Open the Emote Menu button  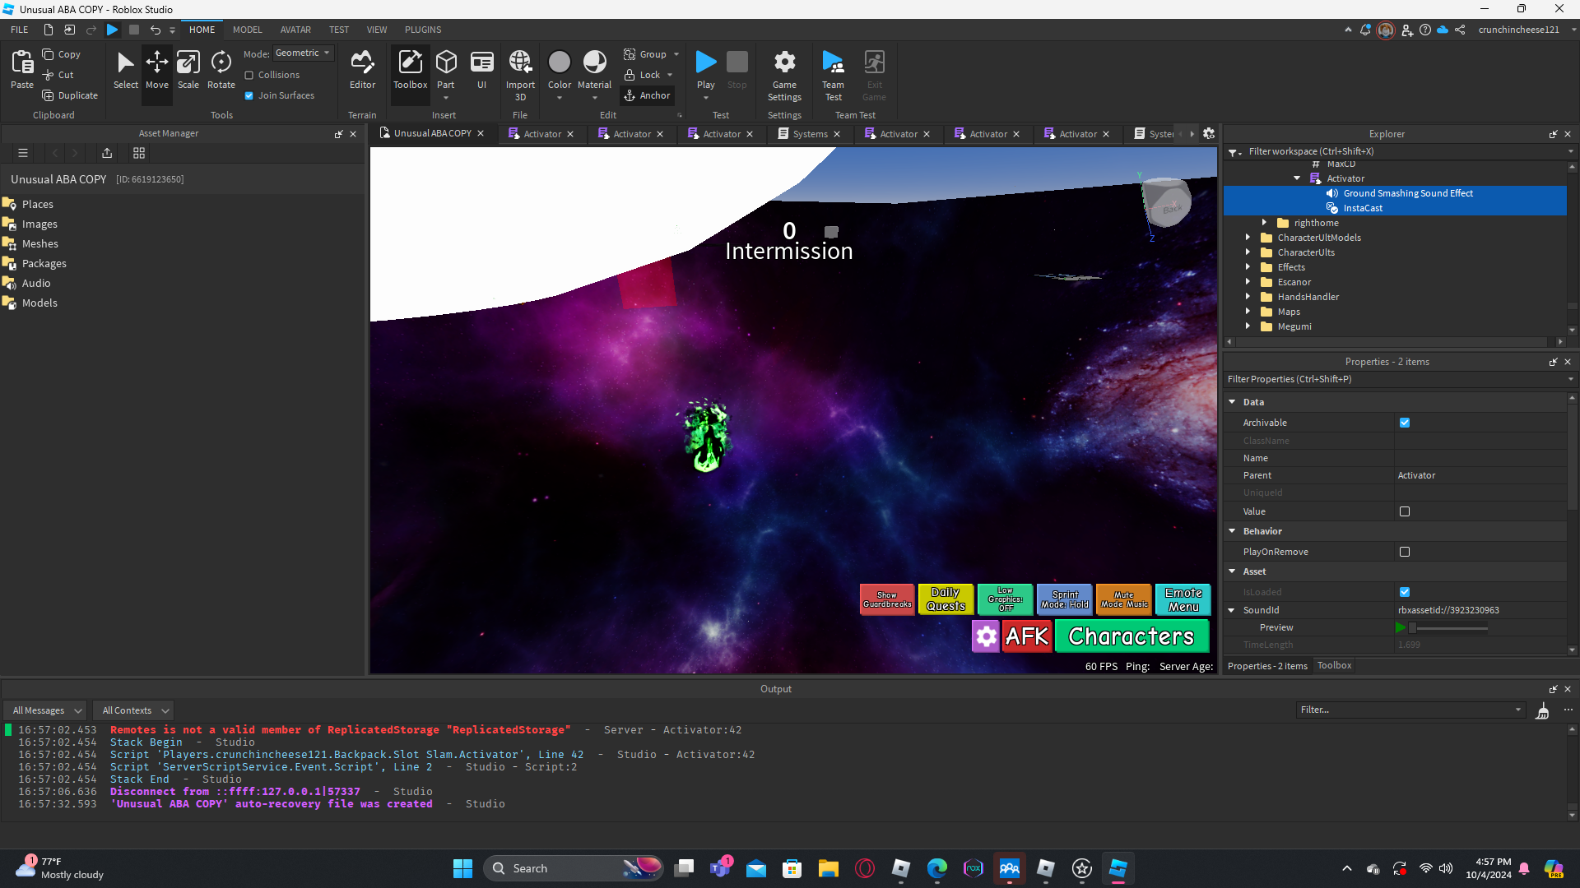(x=1183, y=599)
